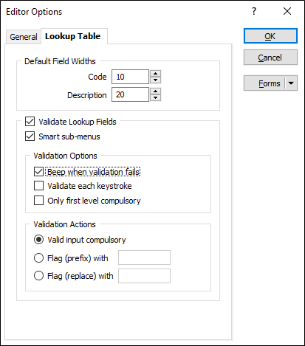The width and height of the screenshot is (305, 346).
Task: Increase the Description width using up arrow
Action: pos(155,91)
